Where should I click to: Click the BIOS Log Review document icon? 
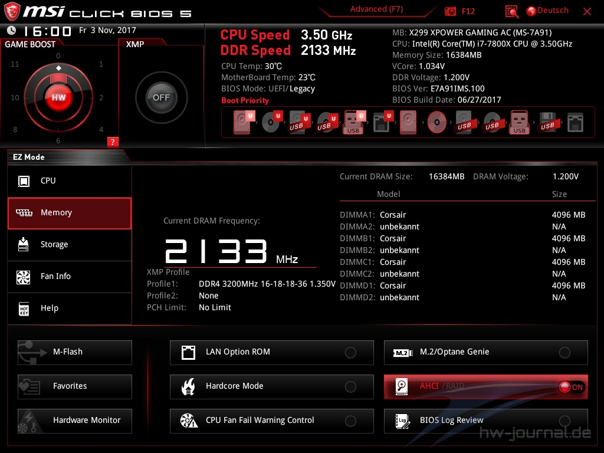[402, 421]
